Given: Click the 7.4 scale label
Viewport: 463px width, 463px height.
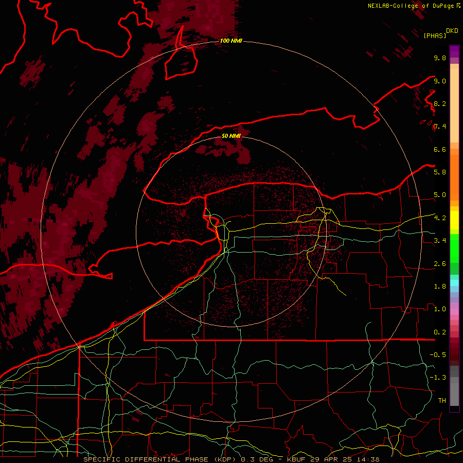Looking at the screenshot, I should [x=440, y=127].
